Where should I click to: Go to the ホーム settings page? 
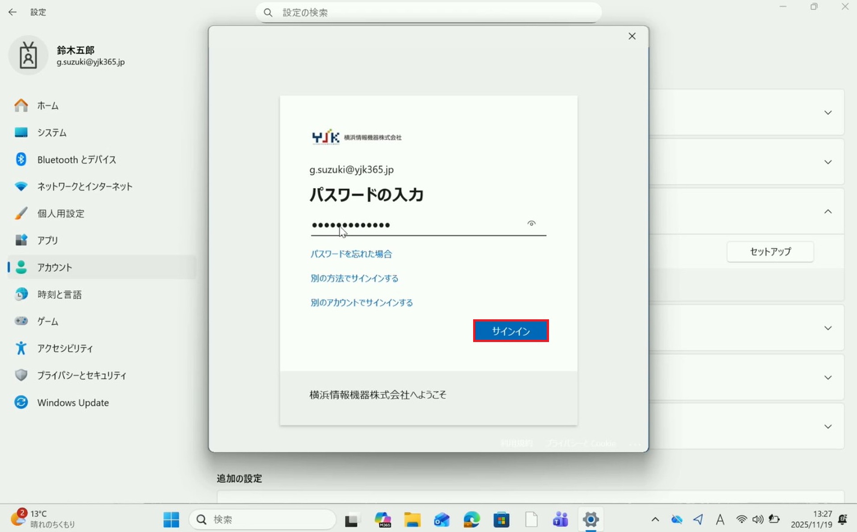tap(47, 106)
